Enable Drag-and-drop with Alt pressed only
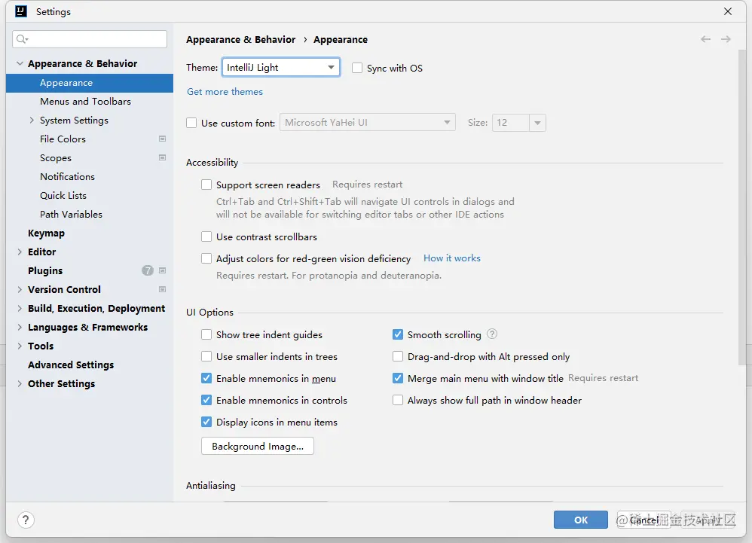The height and width of the screenshot is (543, 752). pos(398,356)
